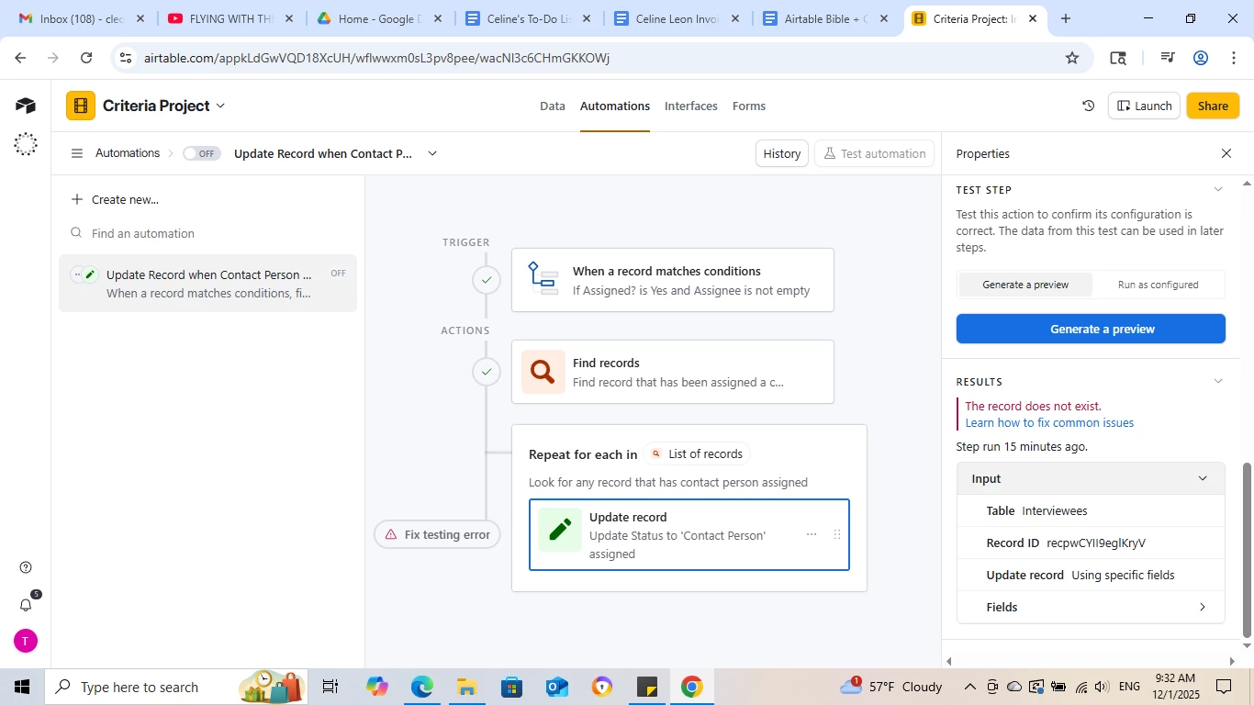Screen dimensions: 1254x705
Task: Select the Find records magnifier icon
Action: (x=543, y=372)
